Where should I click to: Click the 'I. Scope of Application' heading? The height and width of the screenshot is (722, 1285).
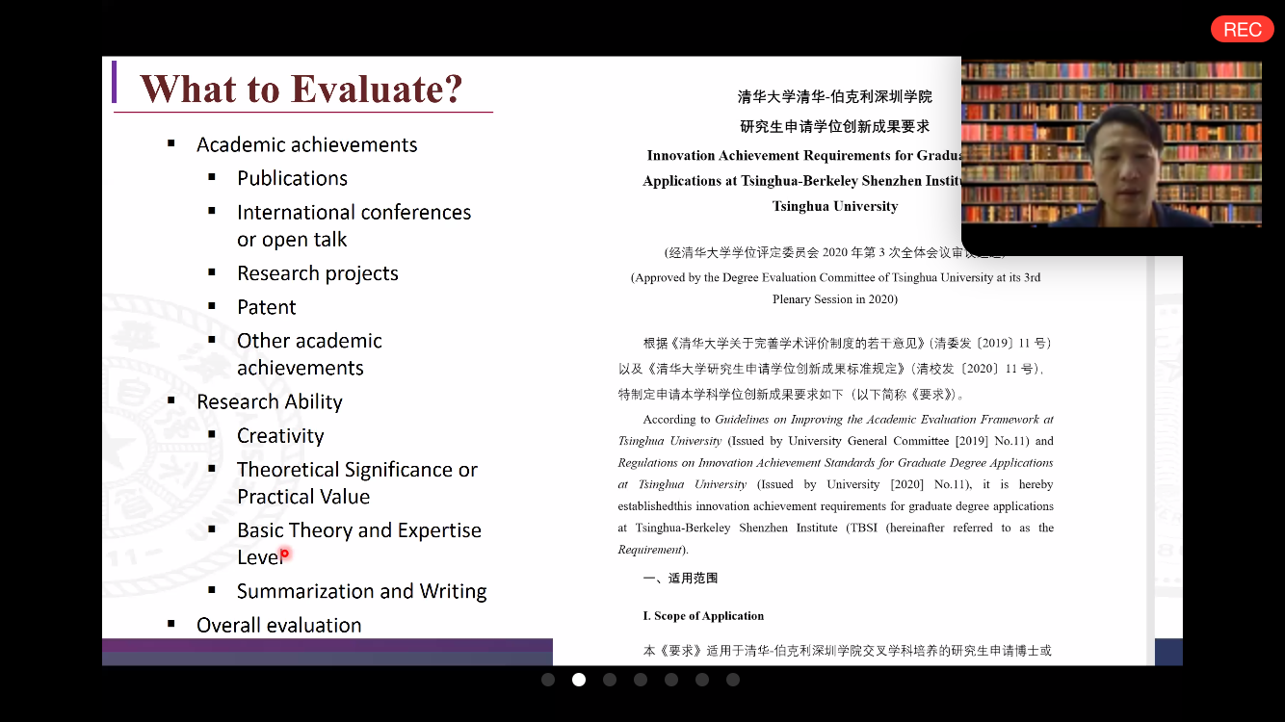point(703,616)
